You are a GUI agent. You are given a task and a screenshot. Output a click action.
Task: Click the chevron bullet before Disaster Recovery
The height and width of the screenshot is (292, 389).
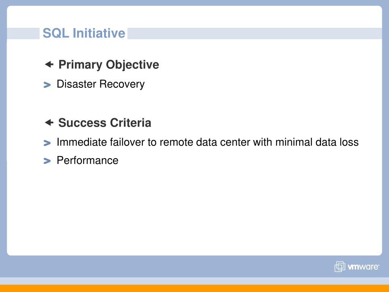point(47,85)
